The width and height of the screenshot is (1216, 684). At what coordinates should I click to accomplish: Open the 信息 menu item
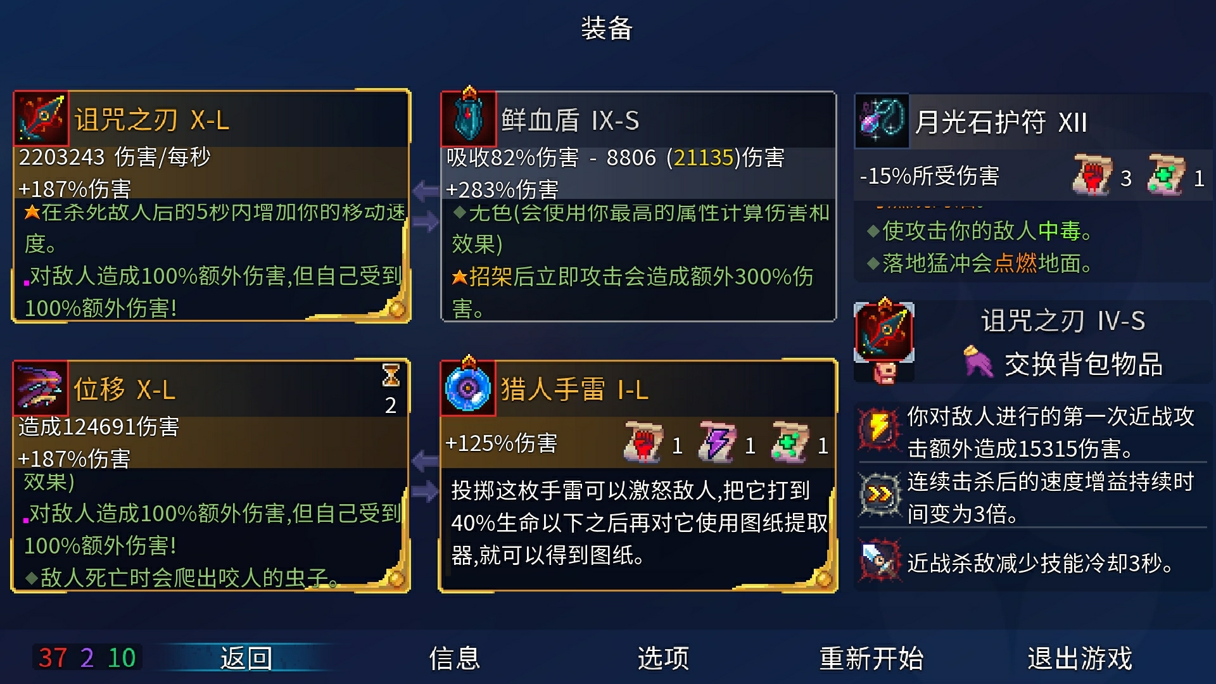[x=455, y=658]
